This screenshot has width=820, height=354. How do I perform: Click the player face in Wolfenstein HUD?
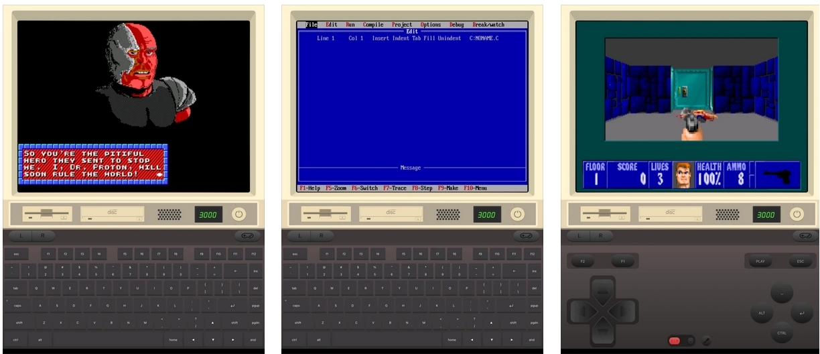click(x=683, y=175)
